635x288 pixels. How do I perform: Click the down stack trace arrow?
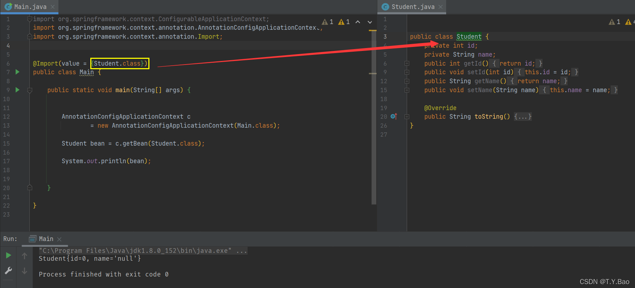point(24,271)
